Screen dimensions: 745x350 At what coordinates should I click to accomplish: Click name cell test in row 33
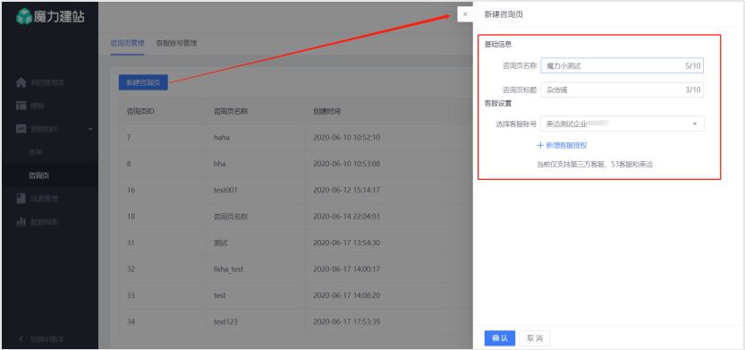(x=220, y=295)
